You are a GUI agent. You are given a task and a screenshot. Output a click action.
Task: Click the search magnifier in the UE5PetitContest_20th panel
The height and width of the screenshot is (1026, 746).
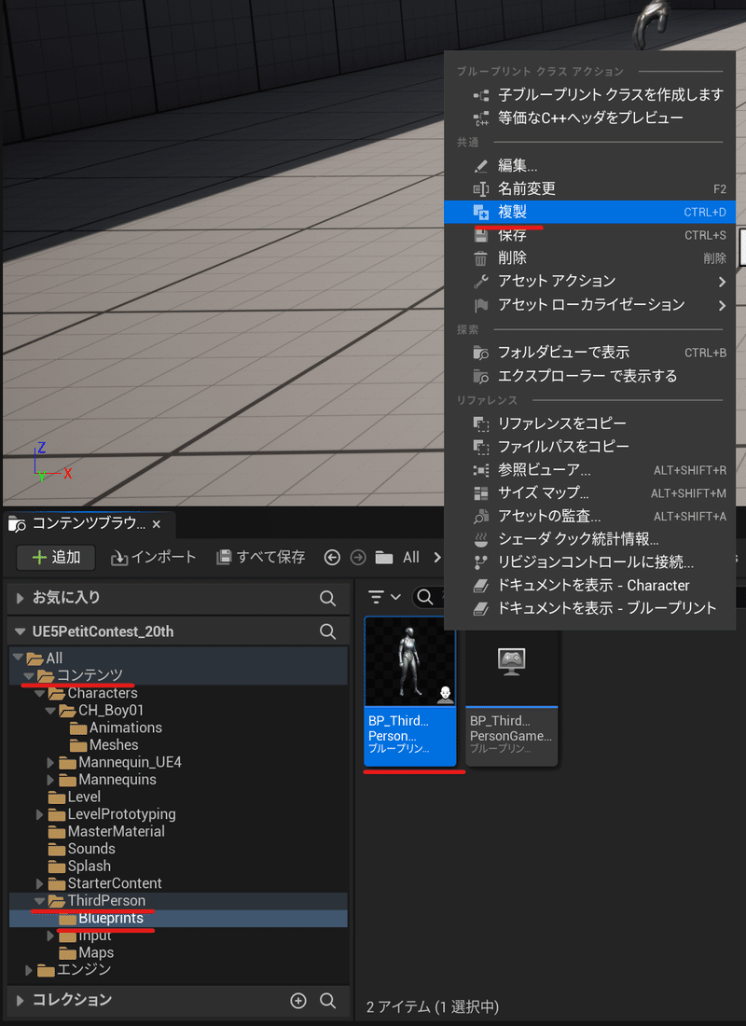326,631
